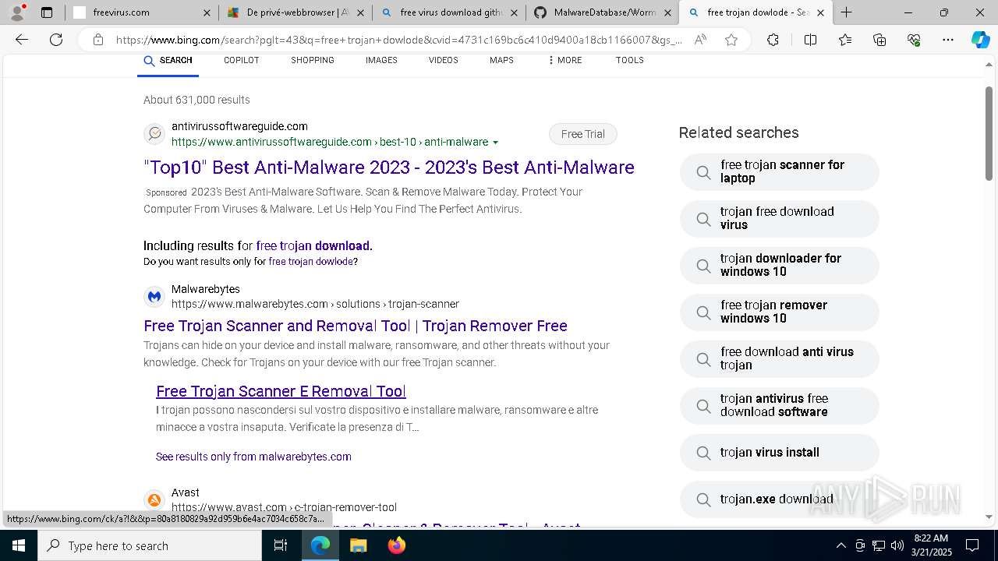Select related search trojan.exe download
Image resolution: width=998 pixels, height=561 pixels.
coord(780,499)
